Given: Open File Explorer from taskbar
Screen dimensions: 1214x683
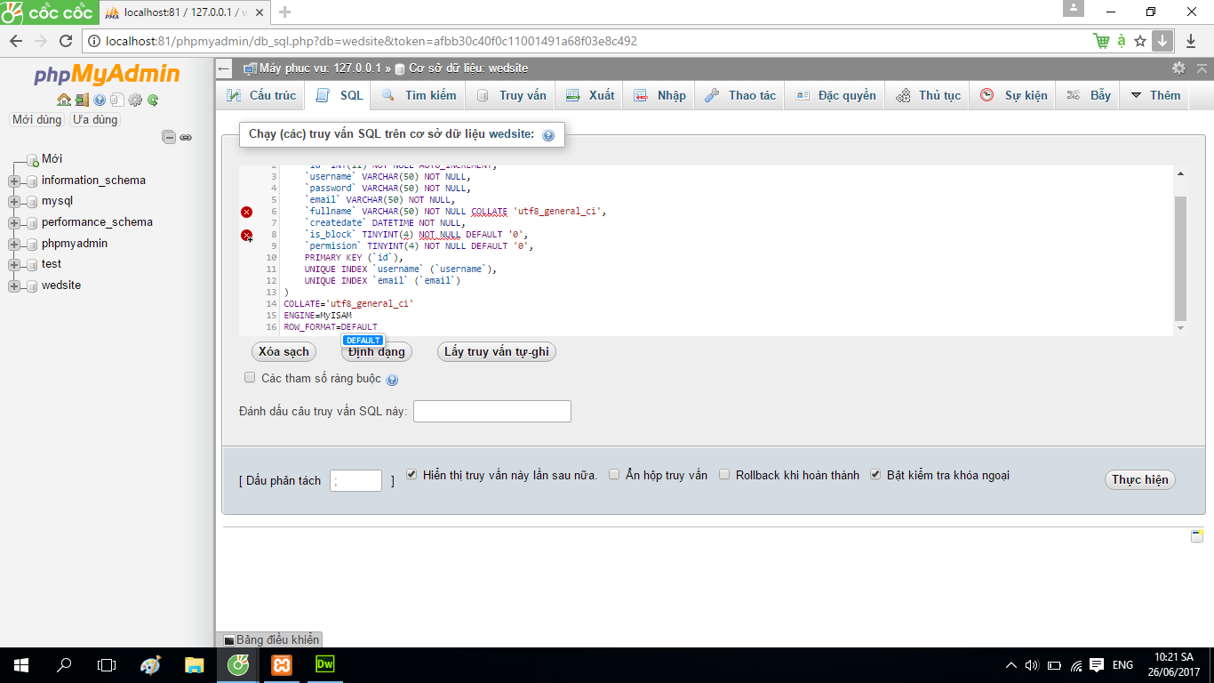Looking at the screenshot, I should click(x=194, y=664).
